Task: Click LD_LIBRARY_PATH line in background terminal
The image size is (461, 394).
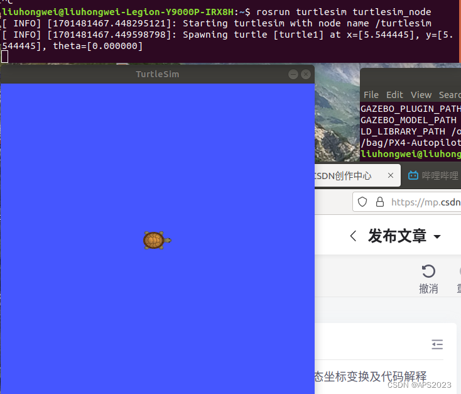Action: pos(411,131)
